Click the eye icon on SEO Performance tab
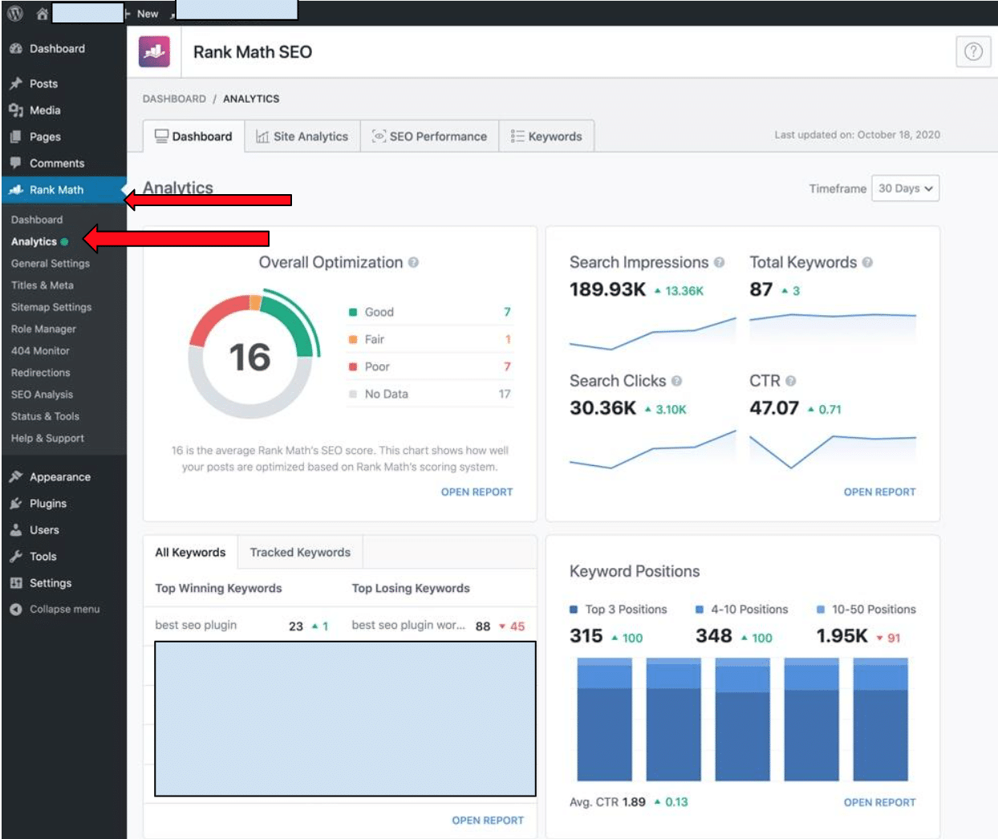This screenshot has height=839, width=998. [x=379, y=136]
